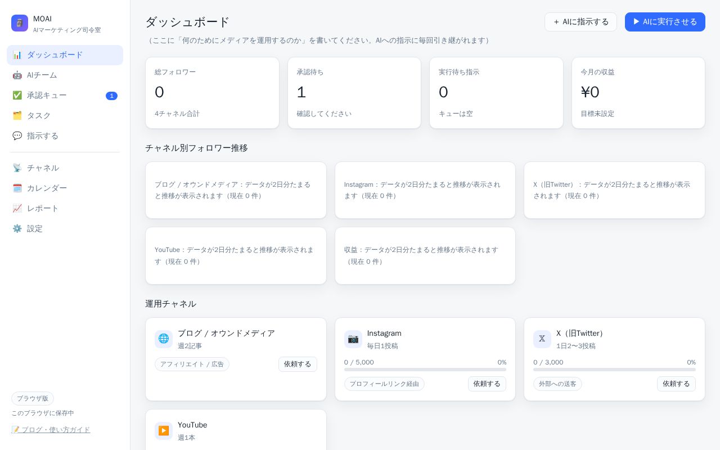Click the 外部への送客 tag
The height and width of the screenshot is (450, 720).
(557, 384)
